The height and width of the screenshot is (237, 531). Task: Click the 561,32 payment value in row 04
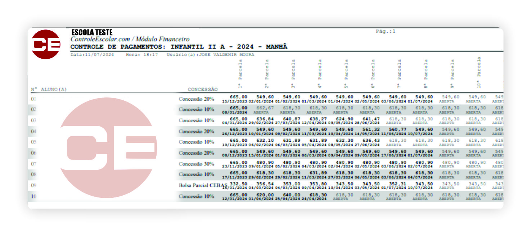coord(371,129)
